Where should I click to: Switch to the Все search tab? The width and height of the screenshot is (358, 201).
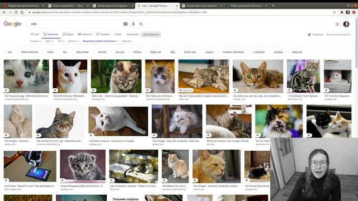tap(35, 35)
